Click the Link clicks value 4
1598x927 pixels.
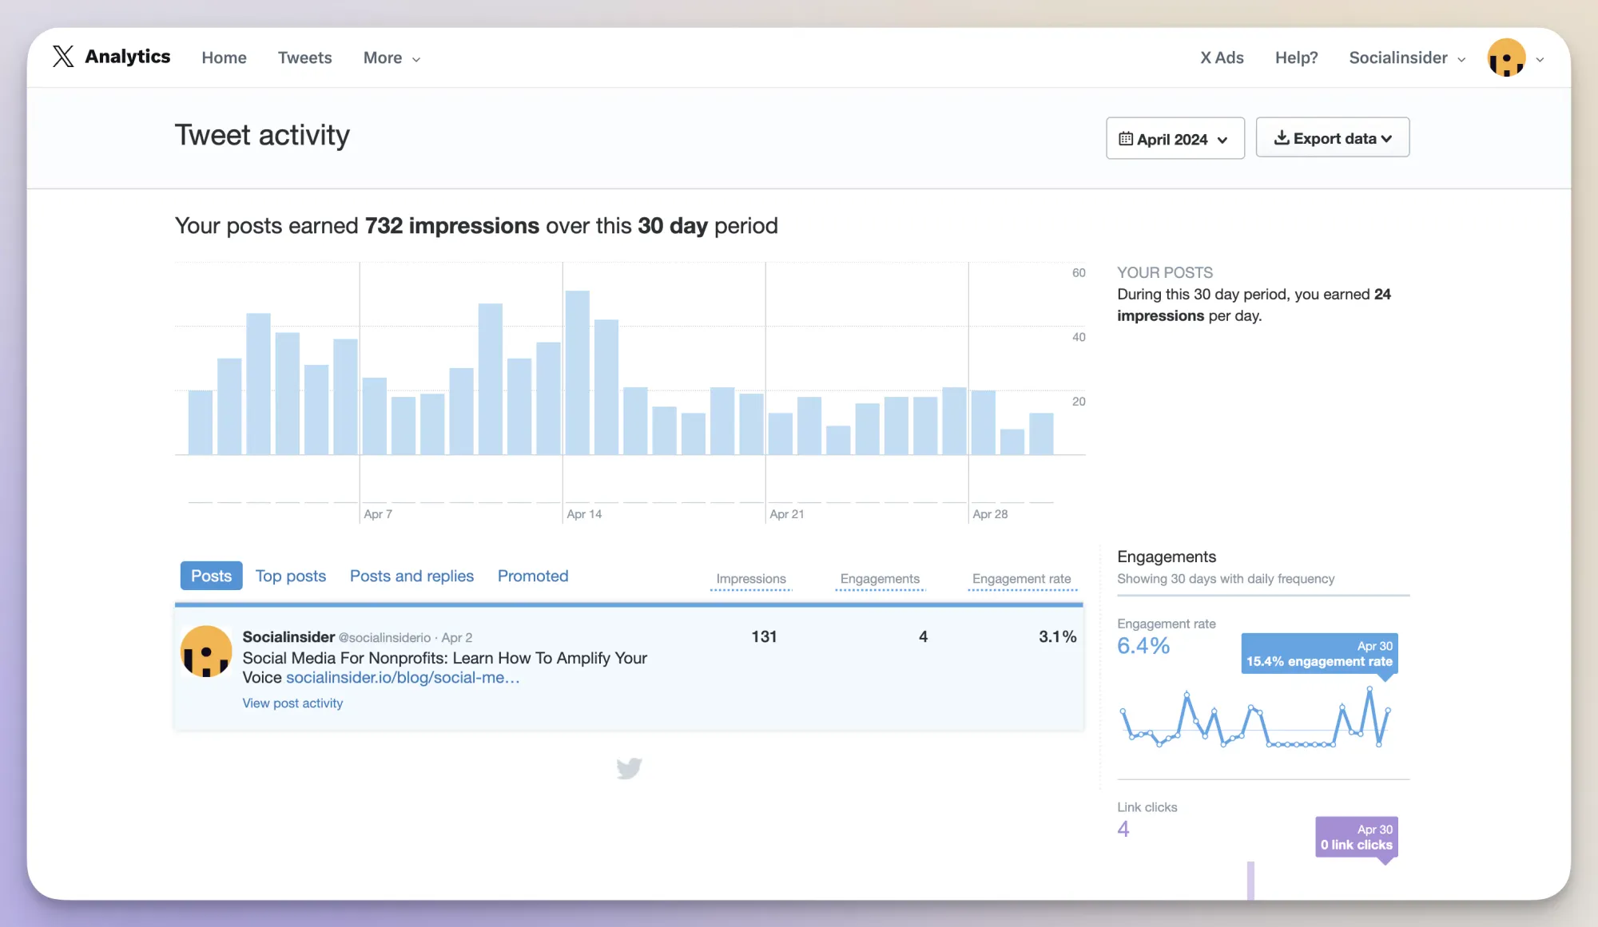1123,830
